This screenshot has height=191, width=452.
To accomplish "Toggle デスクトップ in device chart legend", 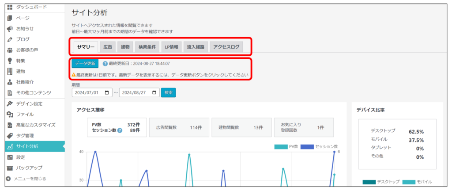I will coord(381,182).
